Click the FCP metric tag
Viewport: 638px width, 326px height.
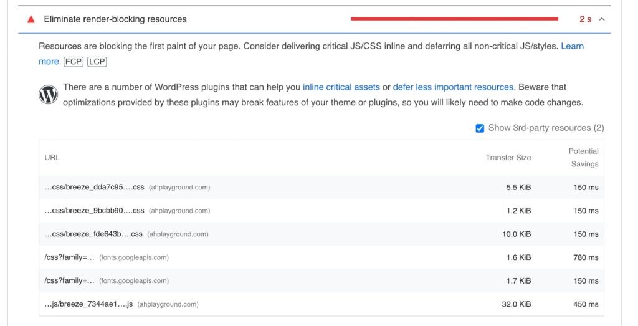tap(74, 62)
